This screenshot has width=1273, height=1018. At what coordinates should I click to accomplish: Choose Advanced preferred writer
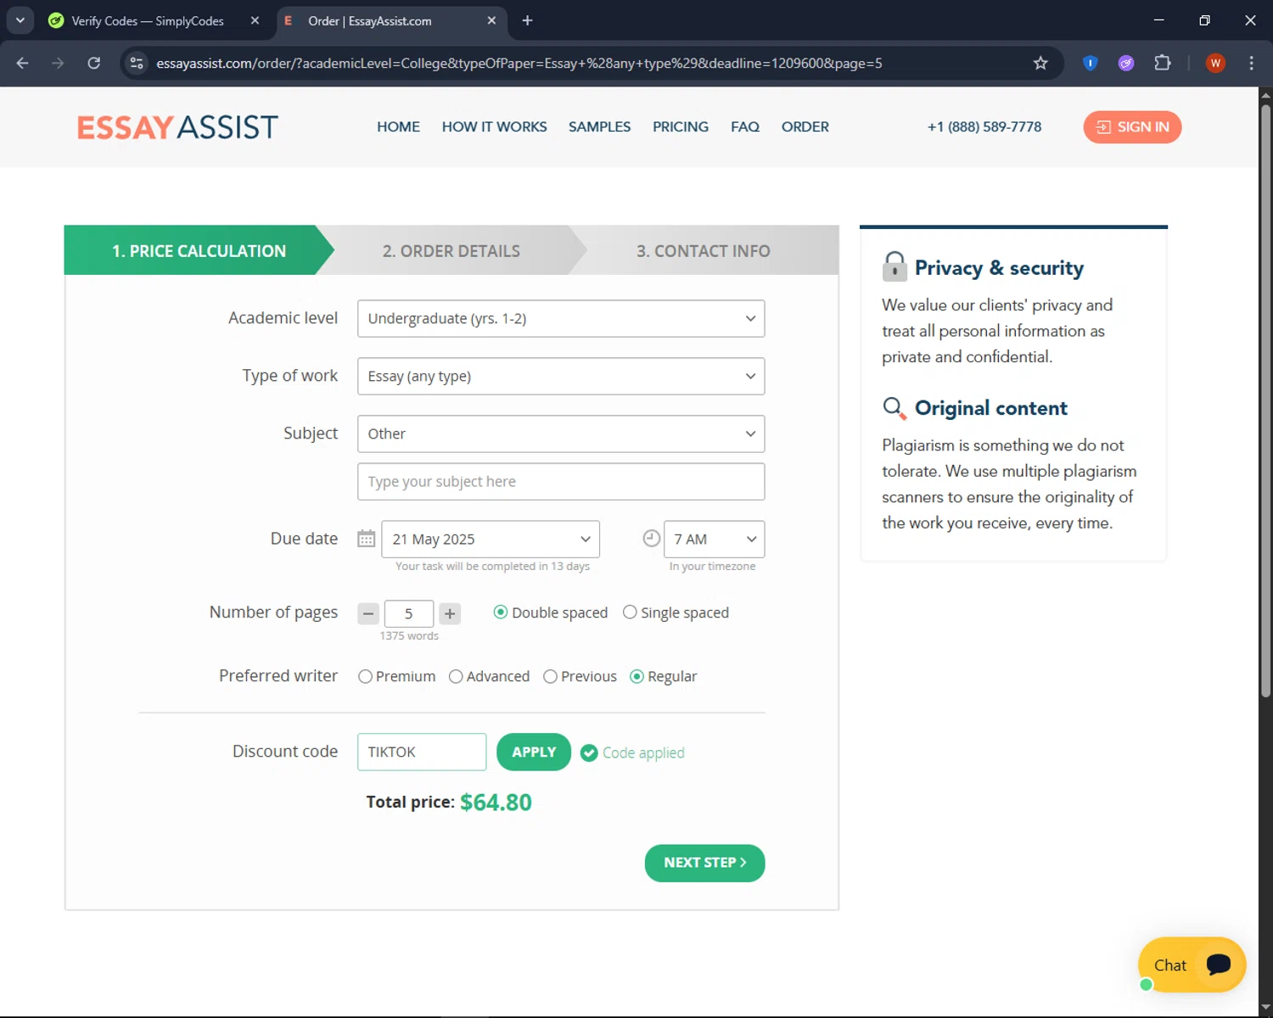(x=456, y=676)
